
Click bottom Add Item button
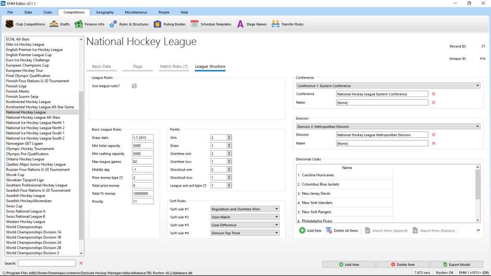pos(349,264)
